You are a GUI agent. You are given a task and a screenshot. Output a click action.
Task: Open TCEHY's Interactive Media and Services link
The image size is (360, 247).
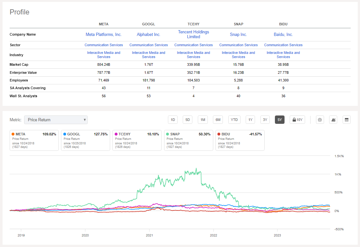[x=194, y=55]
